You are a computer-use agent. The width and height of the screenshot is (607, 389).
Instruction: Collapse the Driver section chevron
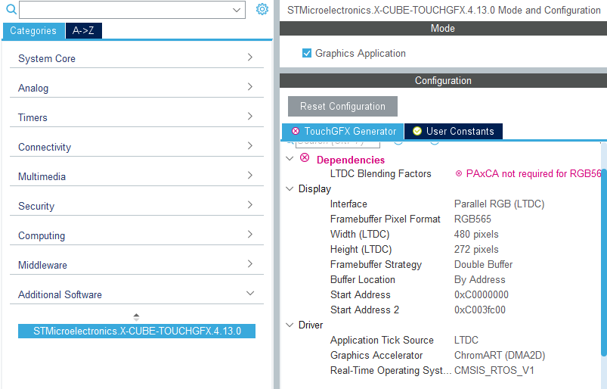(x=290, y=325)
